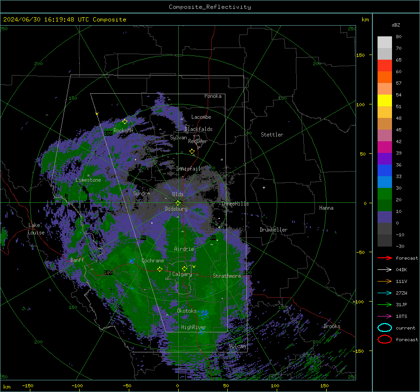Click the yellow diamond marker near Red Deer
The image size is (420, 392).
coord(192,151)
